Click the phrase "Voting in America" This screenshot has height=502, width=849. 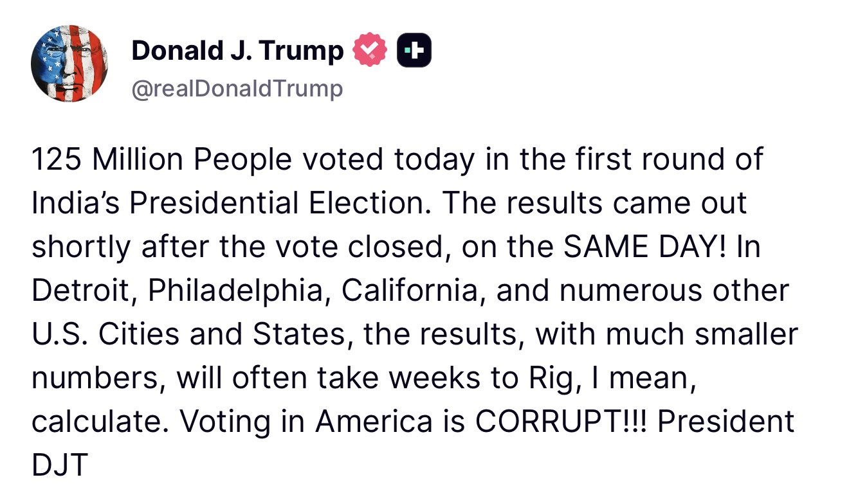(x=306, y=422)
